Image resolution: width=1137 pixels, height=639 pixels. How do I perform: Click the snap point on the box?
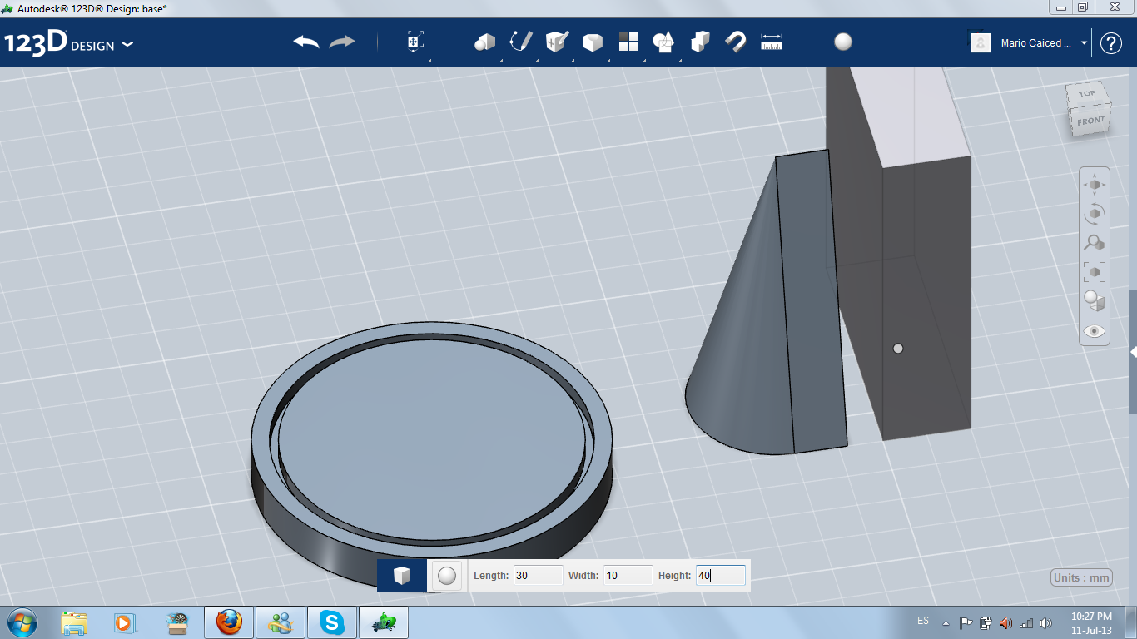[897, 349]
